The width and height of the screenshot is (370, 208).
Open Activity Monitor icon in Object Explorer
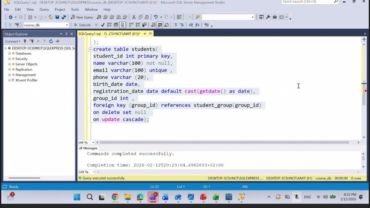click(x=57, y=41)
